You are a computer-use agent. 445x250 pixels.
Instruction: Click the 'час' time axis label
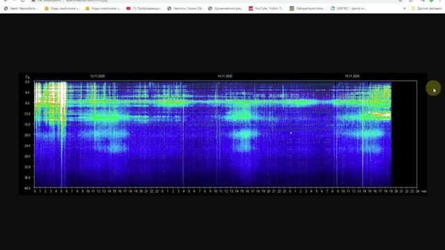click(x=423, y=192)
